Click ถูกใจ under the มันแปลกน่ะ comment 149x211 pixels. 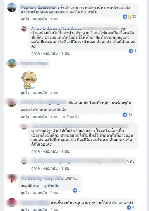[25, 117]
